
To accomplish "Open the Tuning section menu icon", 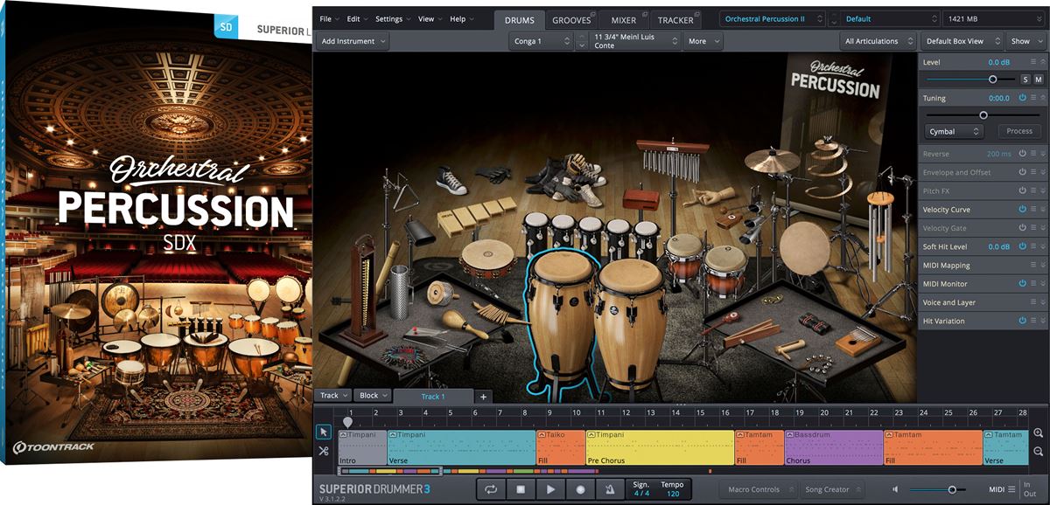I will pos(1033,98).
